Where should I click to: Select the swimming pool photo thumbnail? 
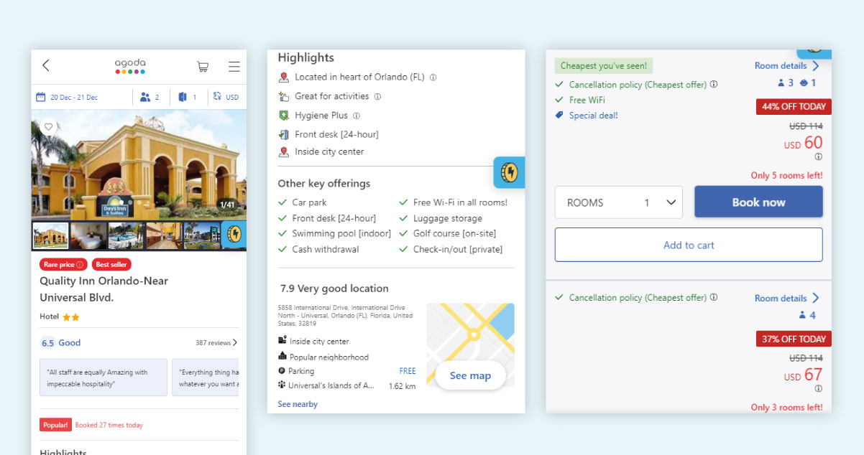[x=126, y=235]
